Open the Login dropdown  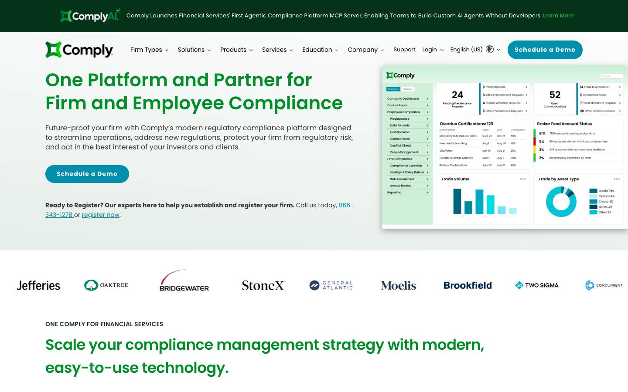[x=433, y=50]
